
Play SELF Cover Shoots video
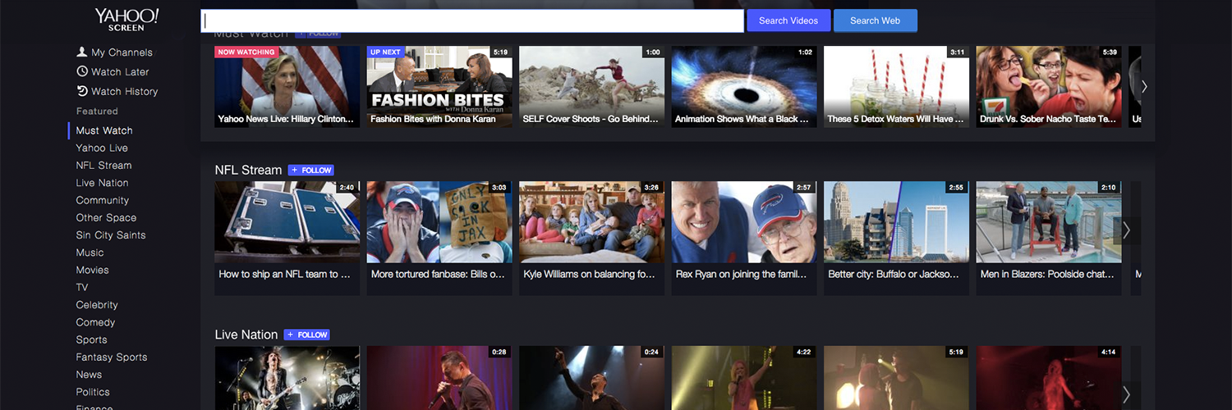(x=591, y=86)
